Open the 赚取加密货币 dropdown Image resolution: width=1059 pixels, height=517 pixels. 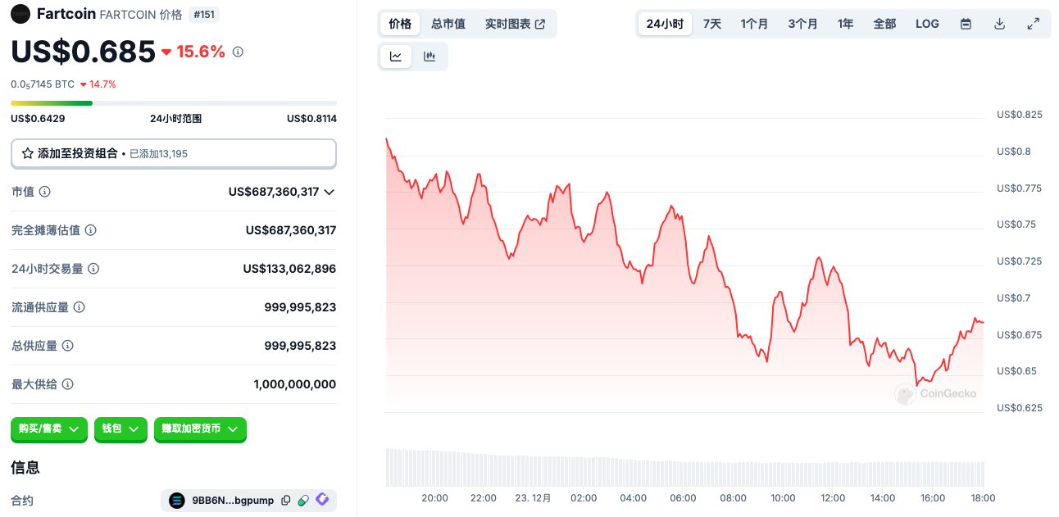tap(200, 429)
